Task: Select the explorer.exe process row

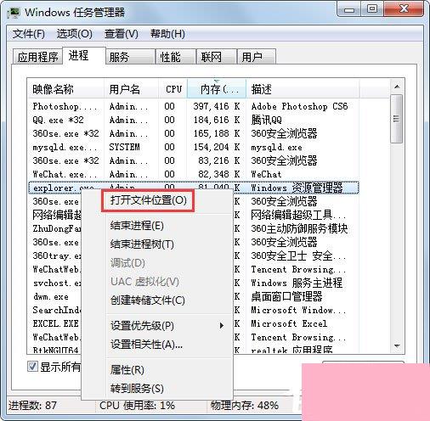Action: point(194,188)
